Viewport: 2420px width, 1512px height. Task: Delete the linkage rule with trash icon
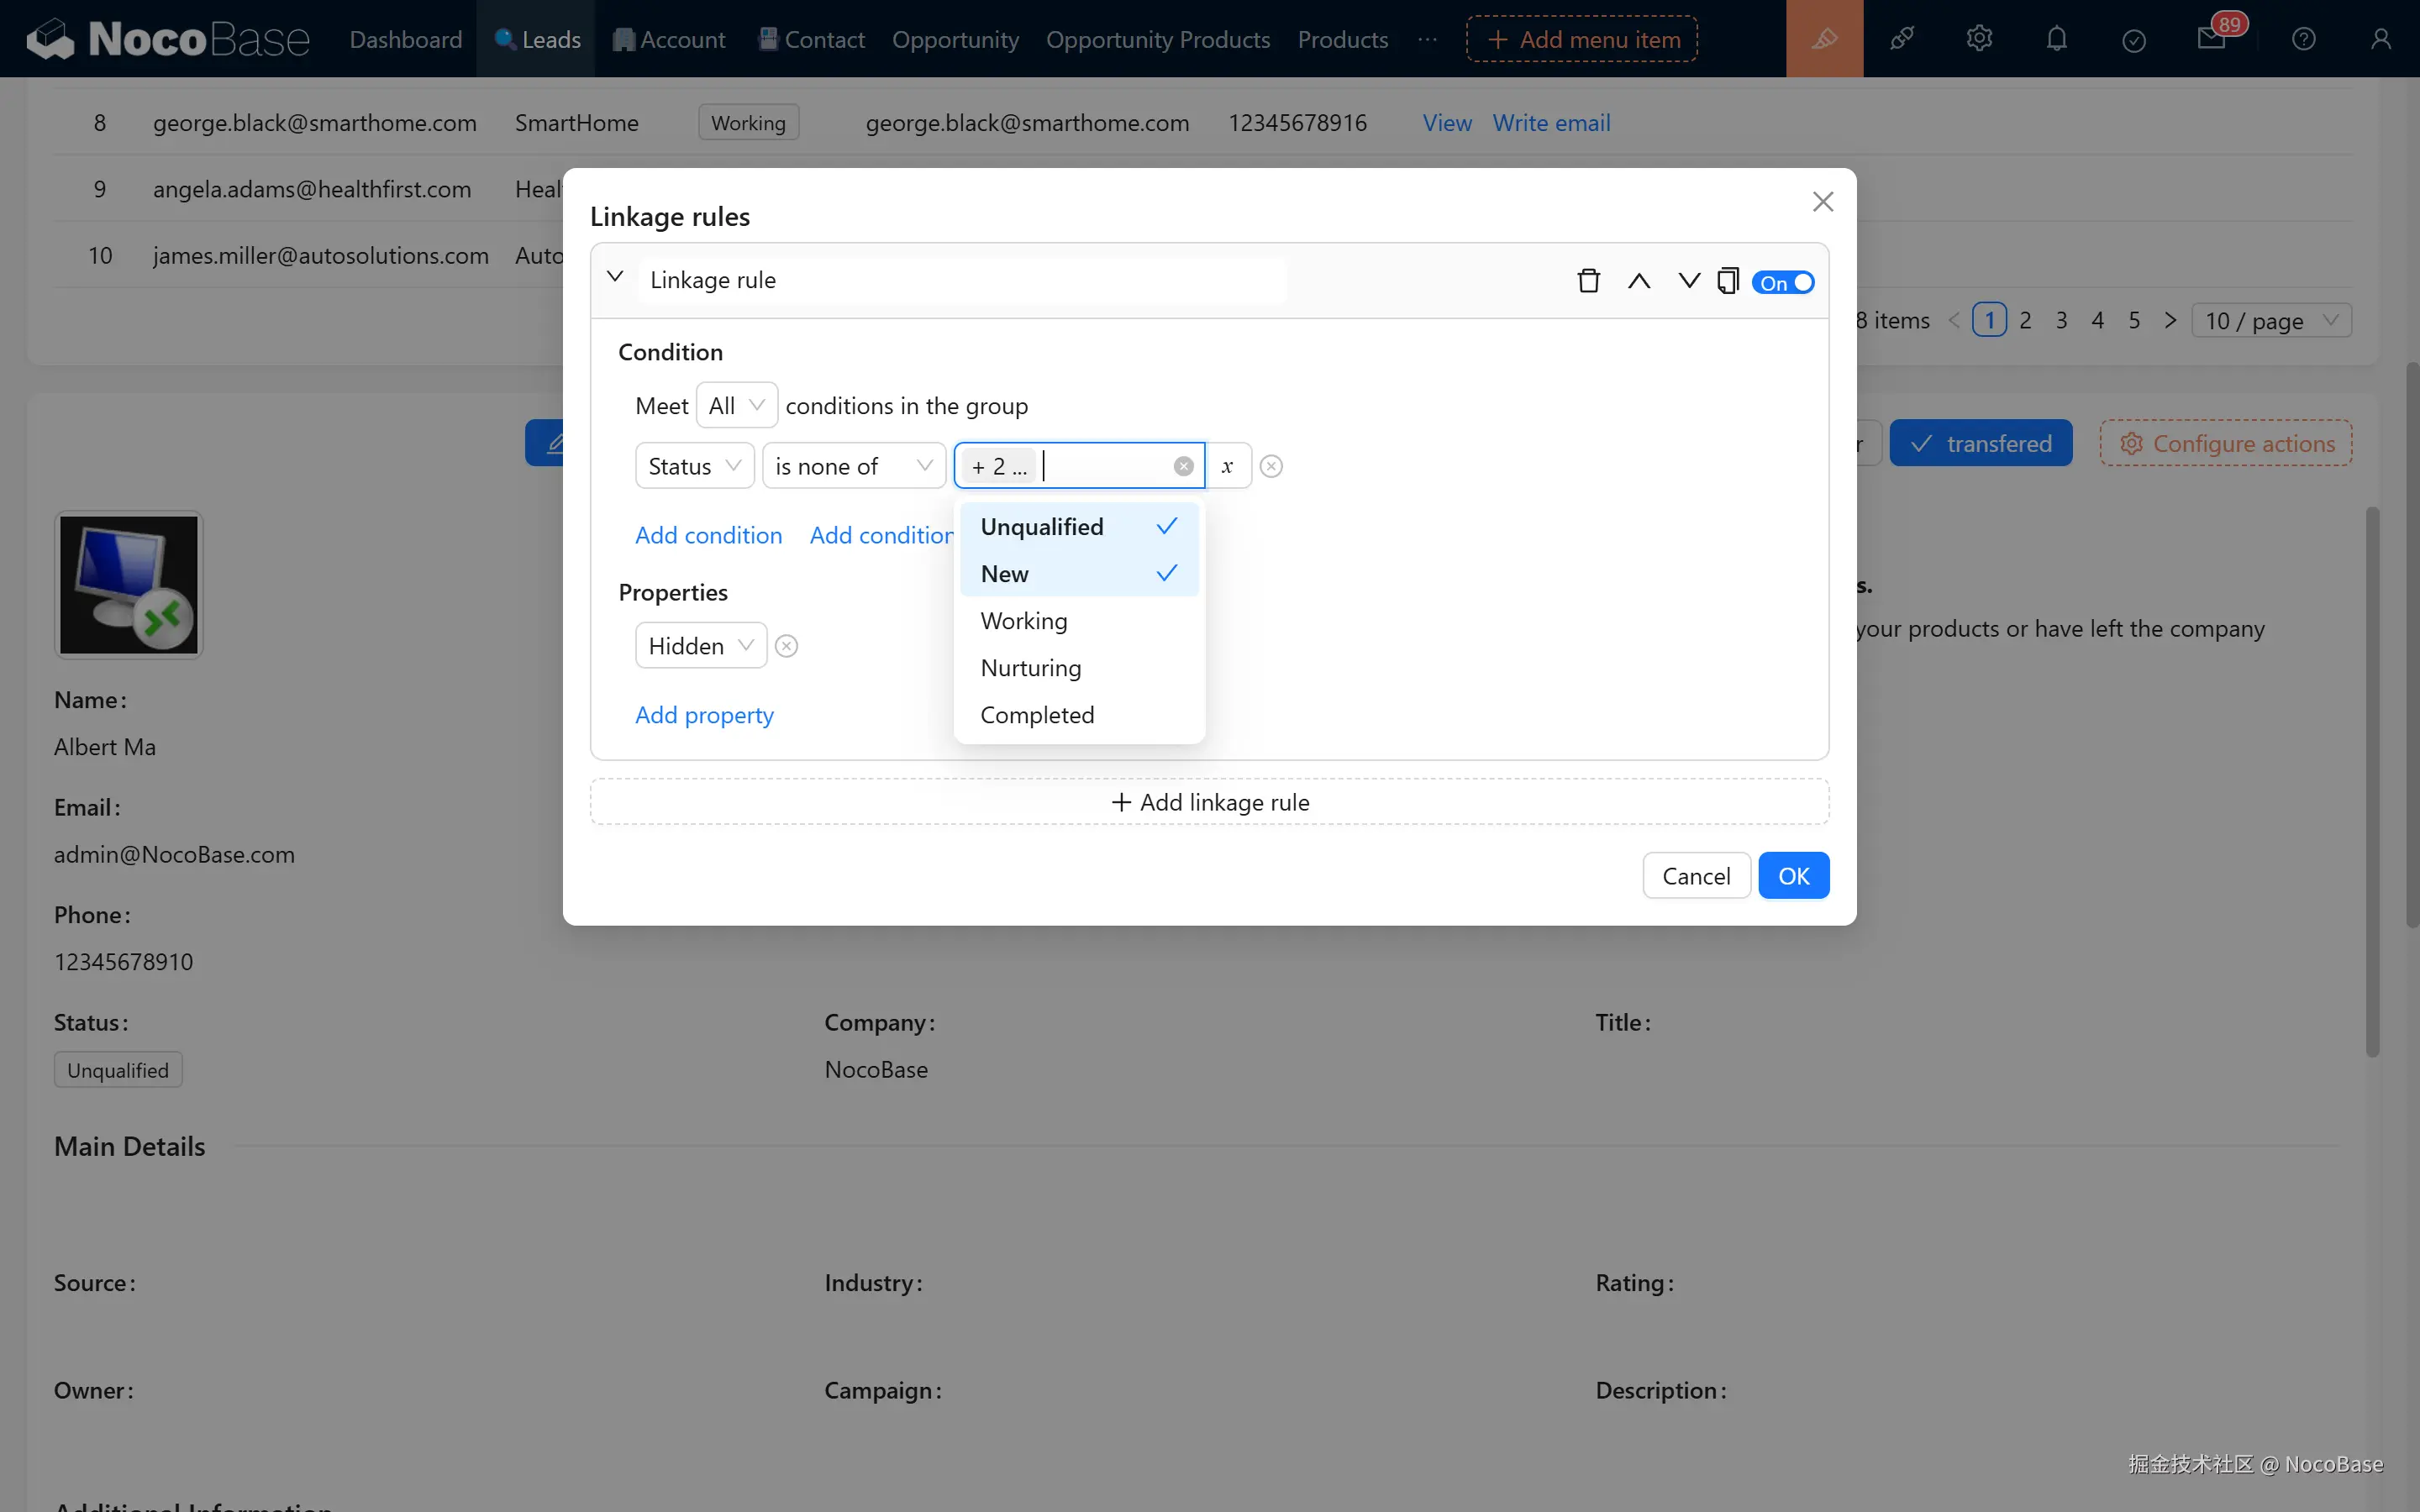(x=1588, y=281)
